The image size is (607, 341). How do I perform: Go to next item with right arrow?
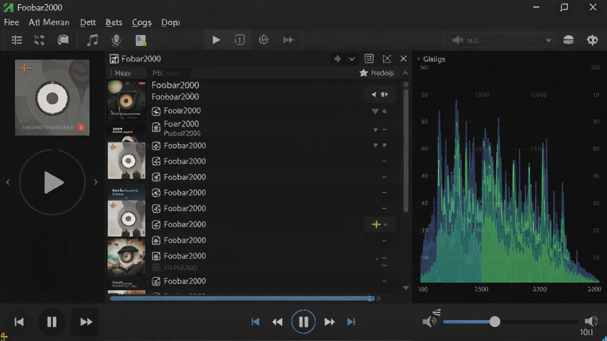click(x=95, y=182)
